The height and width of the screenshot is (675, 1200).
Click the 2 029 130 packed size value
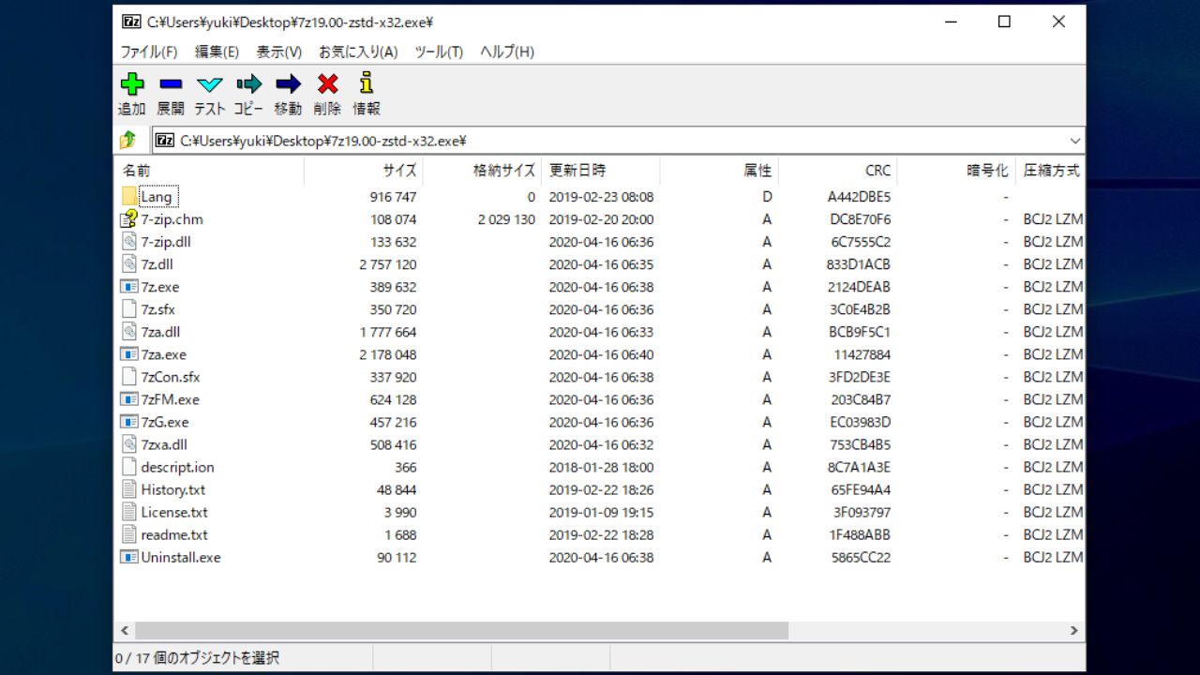[506, 219]
